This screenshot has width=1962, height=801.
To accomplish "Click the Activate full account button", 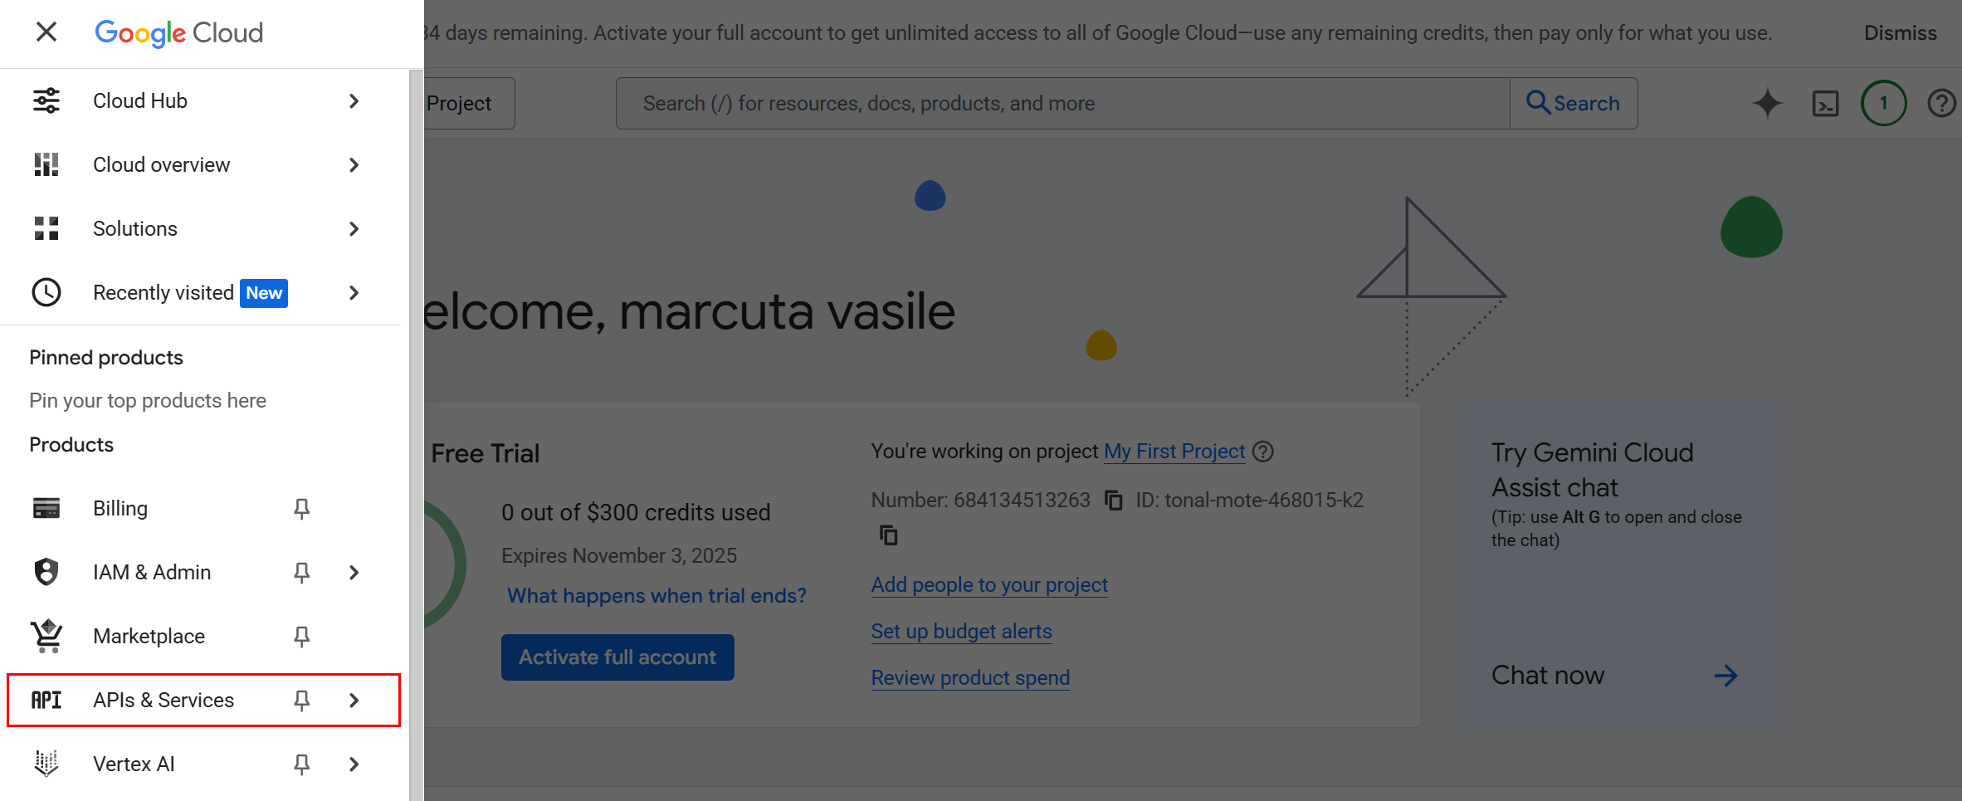I will click(617, 657).
